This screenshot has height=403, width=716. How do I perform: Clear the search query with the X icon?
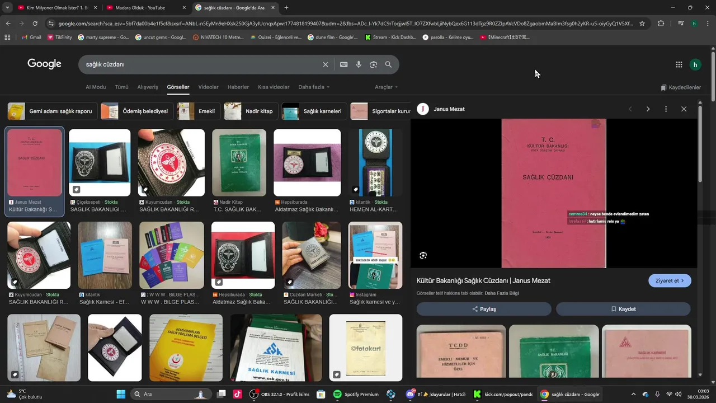tap(326, 64)
